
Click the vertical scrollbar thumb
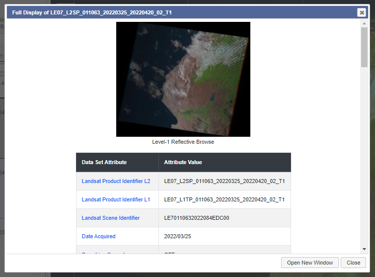click(x=364, y=47)
